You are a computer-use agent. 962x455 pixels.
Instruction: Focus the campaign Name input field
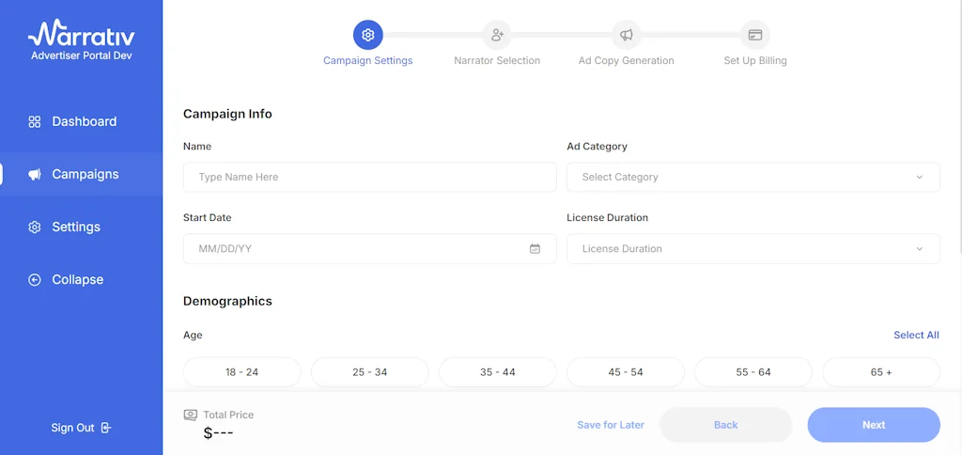(369, 177)
